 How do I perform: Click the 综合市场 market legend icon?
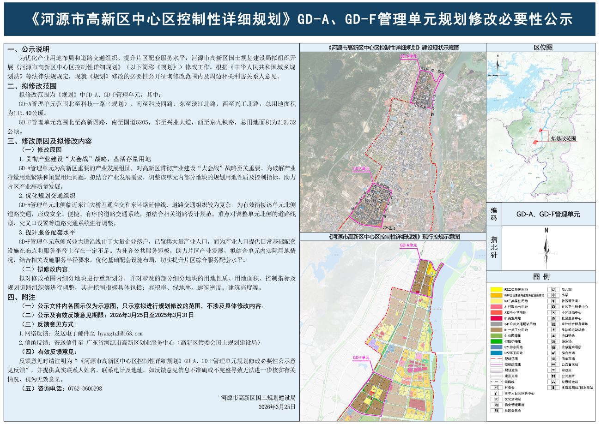point(552,352)
